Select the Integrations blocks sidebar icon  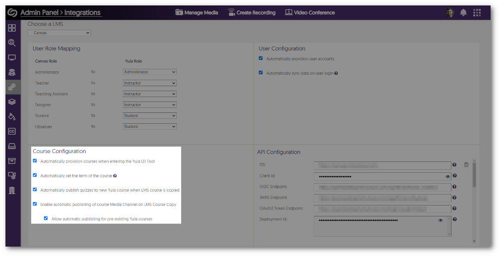[12, 87]
